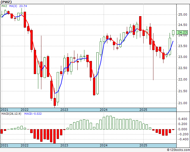Click the 22.50 price axis label
Image resolution: width=190 pixels, height=152 pixels.
(183, 68)
